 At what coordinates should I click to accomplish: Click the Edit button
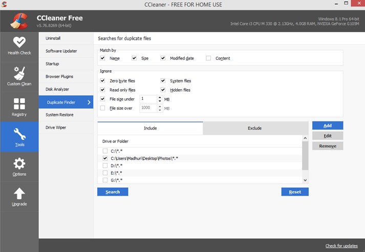click(x=328, y=136)
